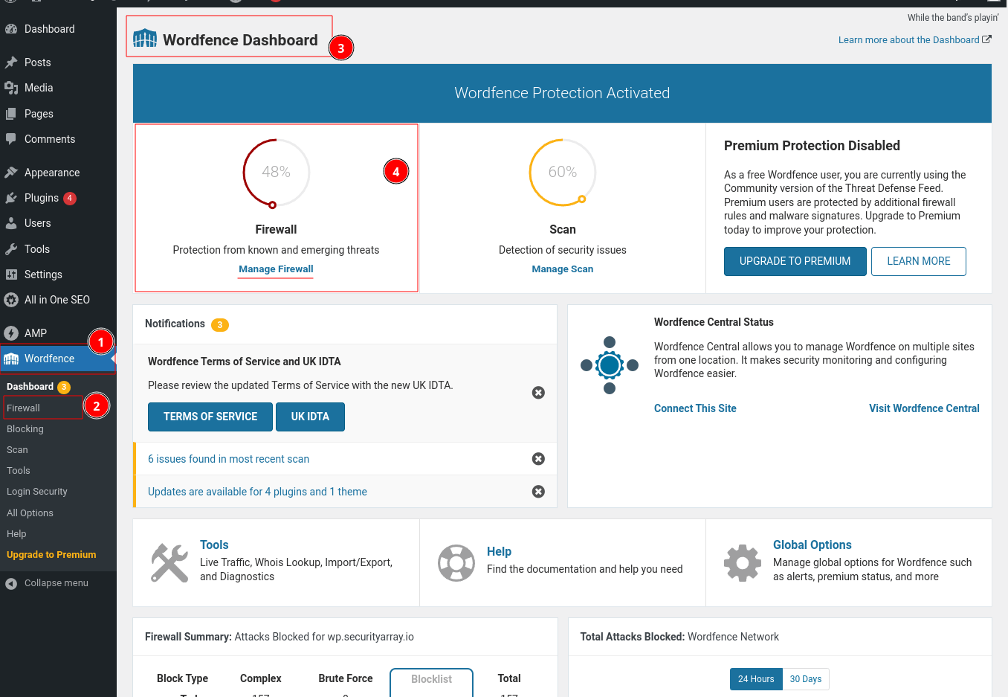Open Firewall under the Wordfence submenu
This screenshot has height=697, width=1008.
(24, 408)
